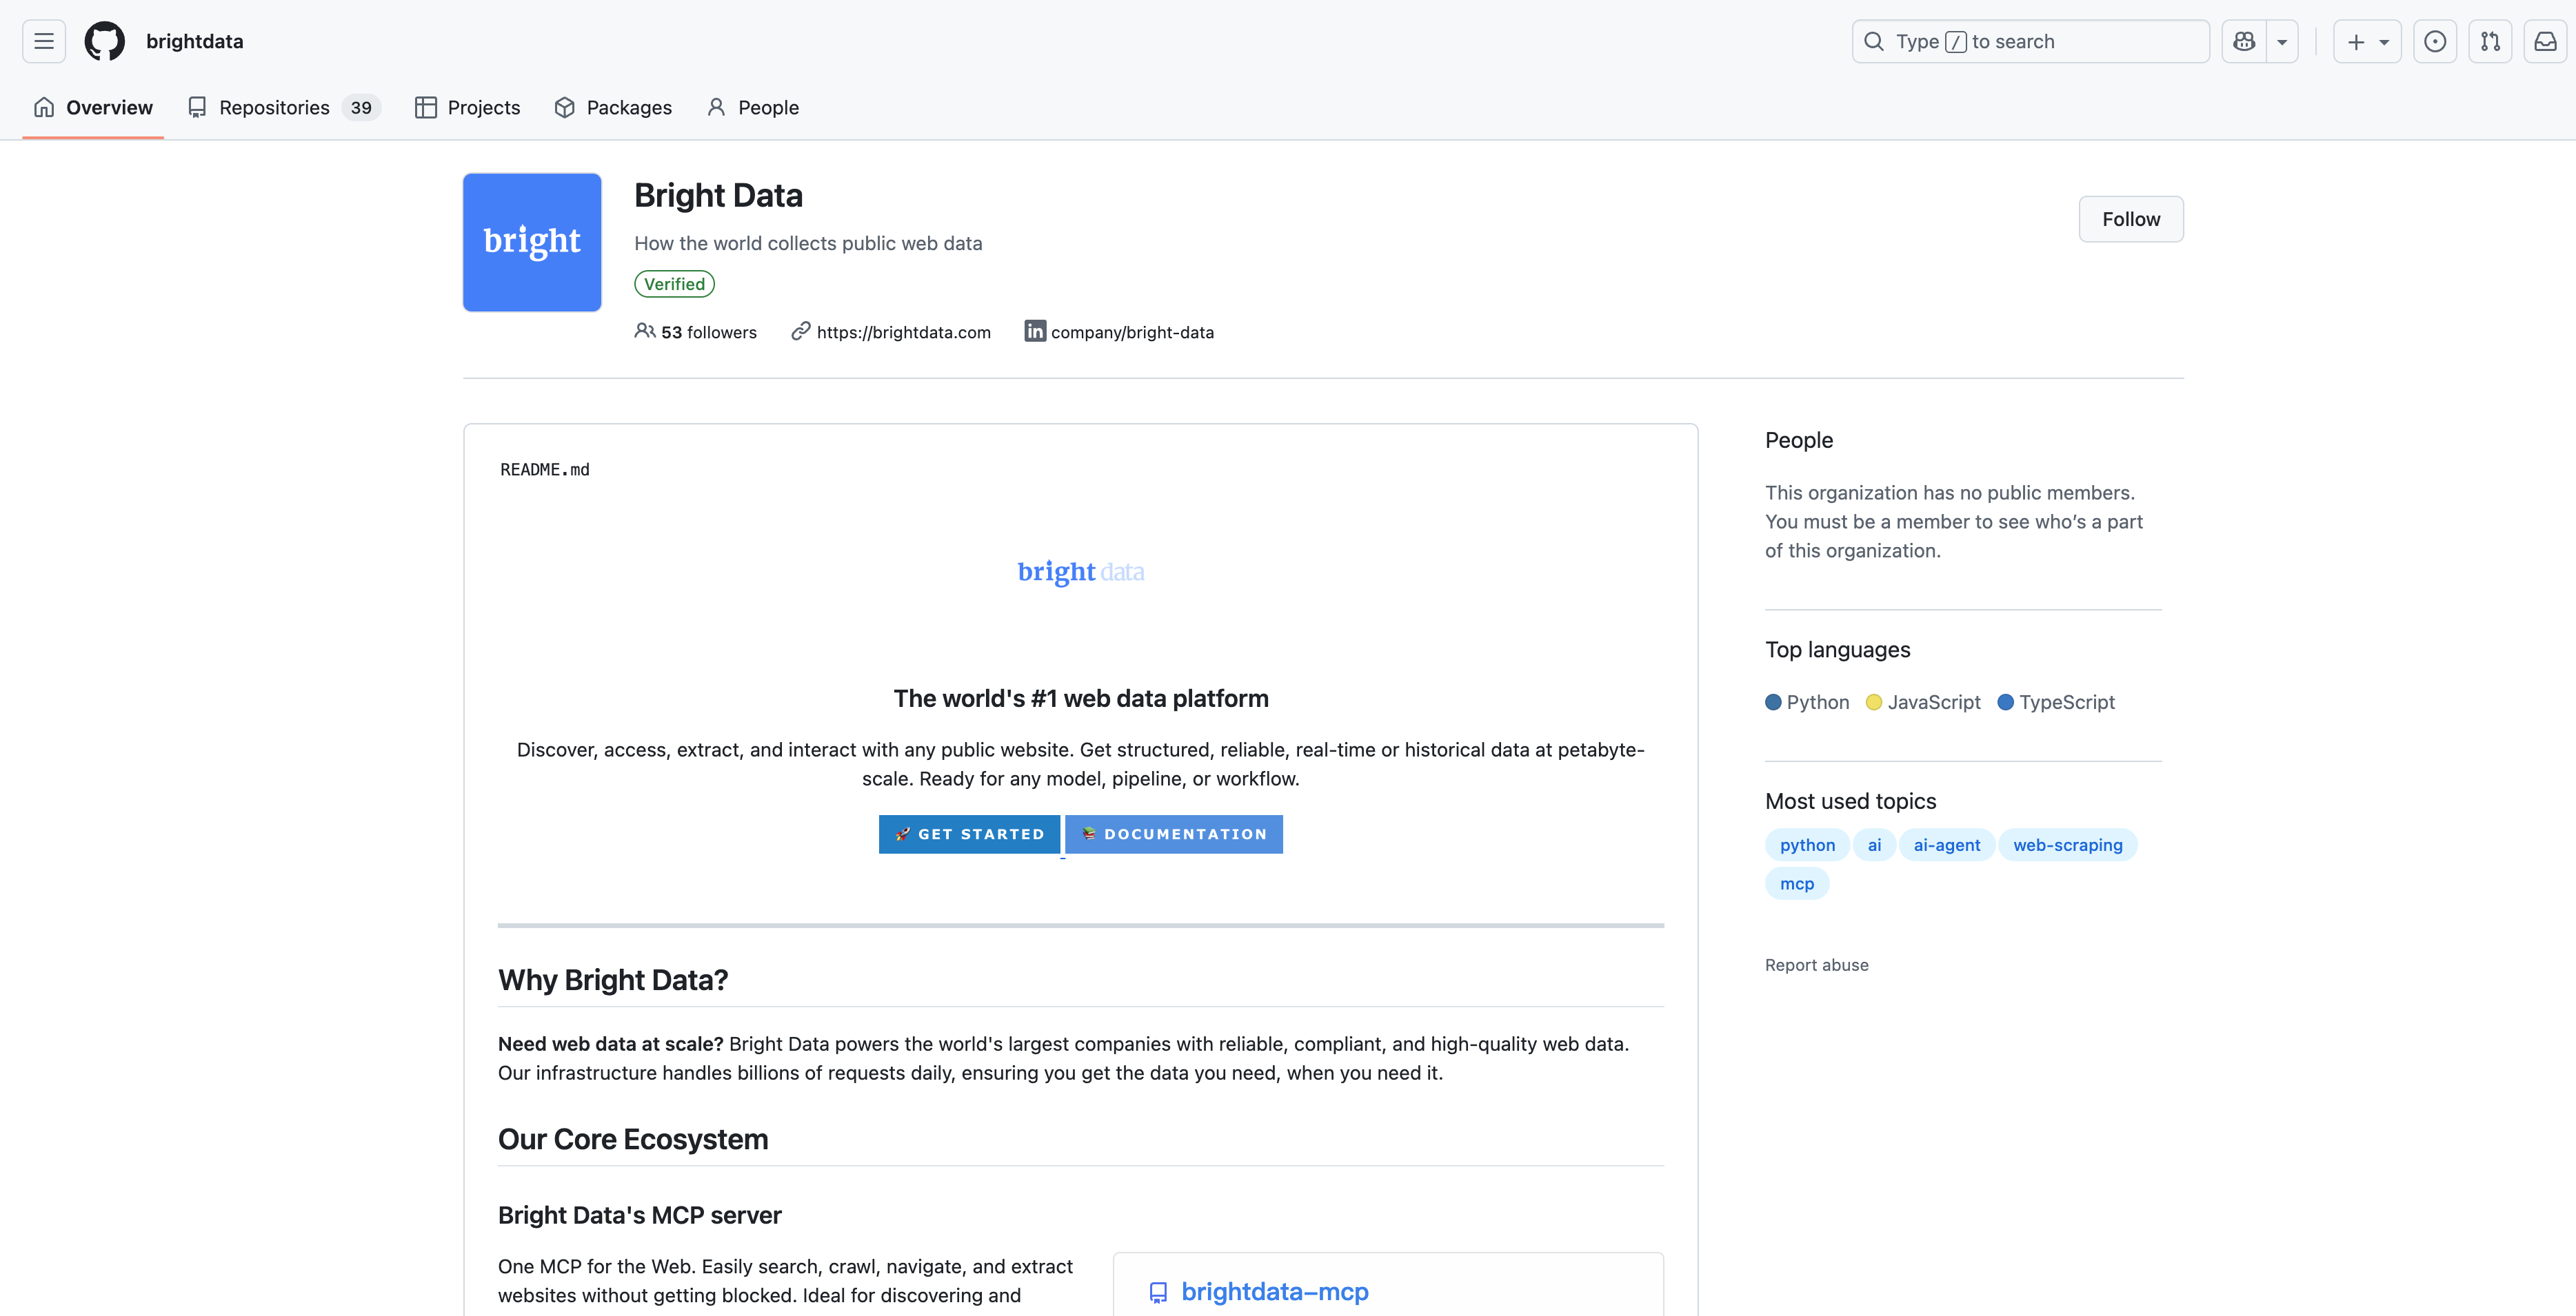2576x1316 pixels.
Task: Select the ai-agent topic tag
Action: 1946,845
